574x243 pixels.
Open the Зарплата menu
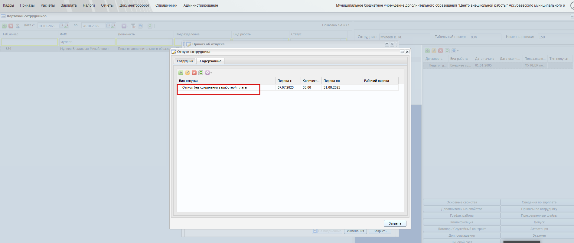click(69, 5)
